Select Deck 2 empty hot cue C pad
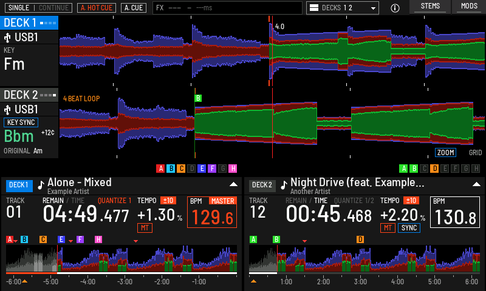The height and width of the screenshot is (291, 486). pos(424,169)
